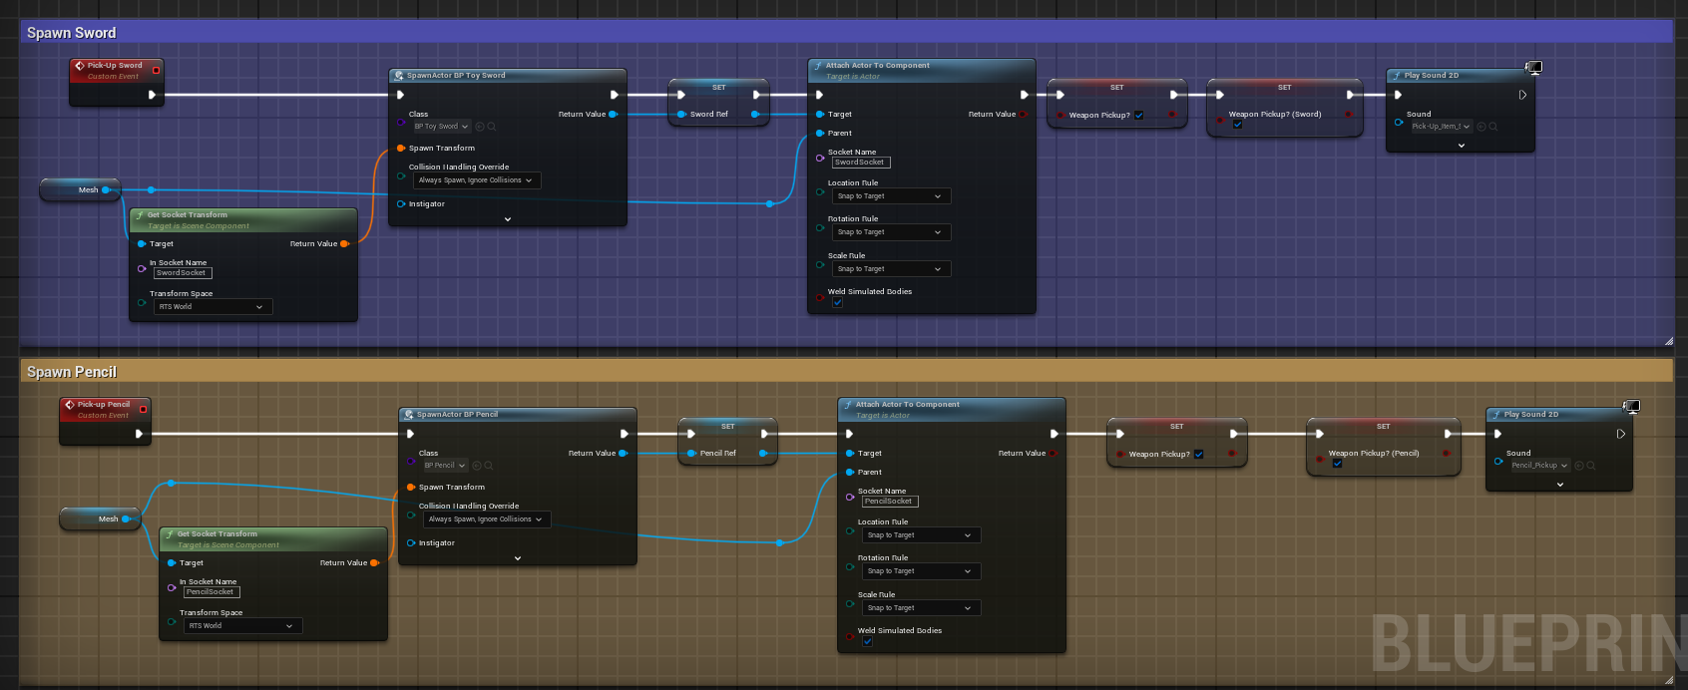Open Scale Rule dropdown in Spawn Sword
This screenshot has width=1688, height=690.
[891, 269]
